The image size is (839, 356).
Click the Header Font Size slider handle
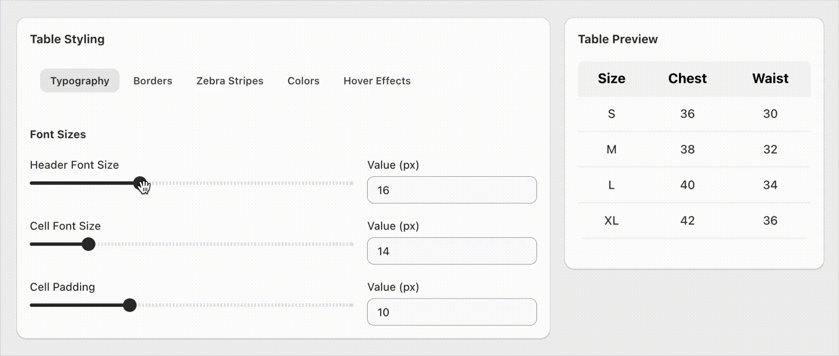[140, 183]
